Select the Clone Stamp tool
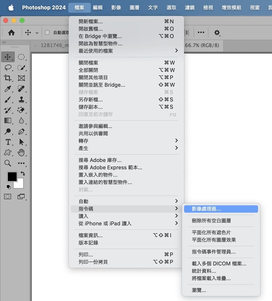 pyautogui.click(x=21, y=100)
